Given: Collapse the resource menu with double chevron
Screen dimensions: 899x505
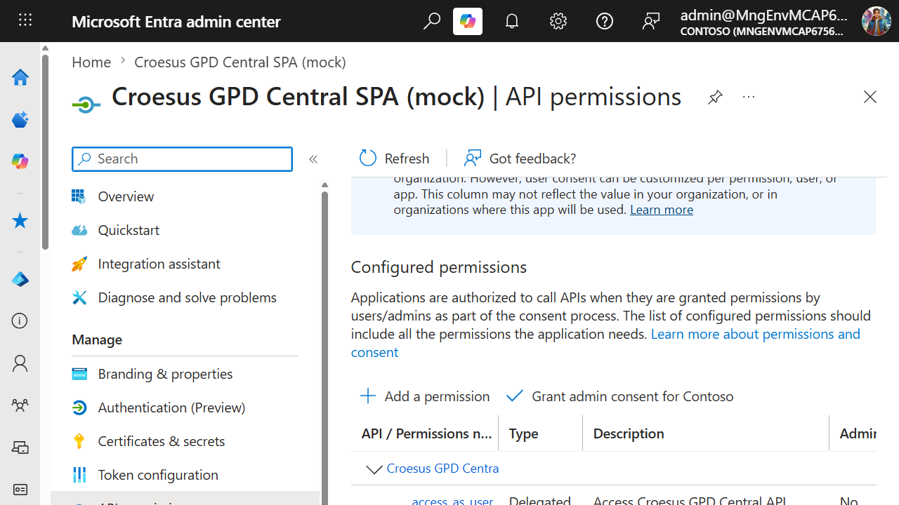Looking at the screenshot, I should point(313,159).
